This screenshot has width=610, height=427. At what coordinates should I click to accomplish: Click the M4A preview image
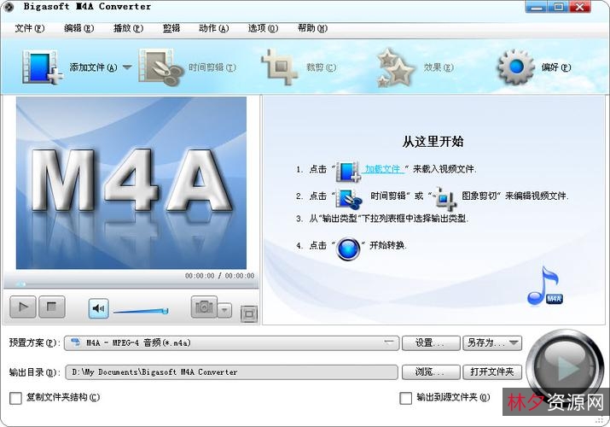(131, 183)
